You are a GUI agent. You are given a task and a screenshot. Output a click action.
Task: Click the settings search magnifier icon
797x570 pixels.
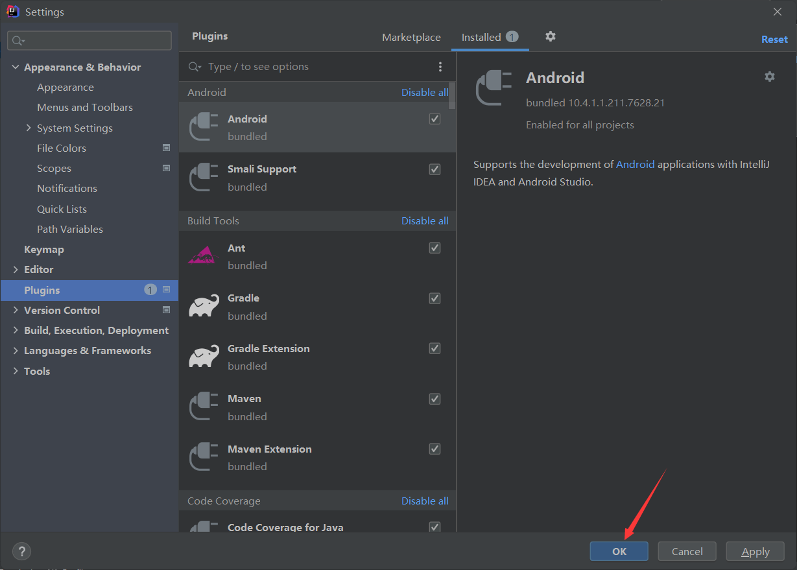point(18,41)
